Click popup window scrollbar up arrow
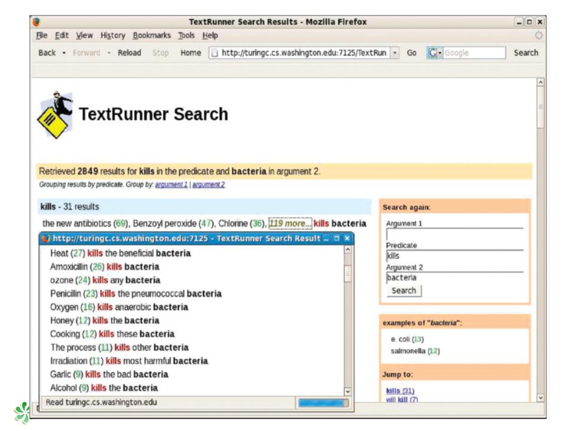Screen dimensions: 574x431 pos(347,250)
